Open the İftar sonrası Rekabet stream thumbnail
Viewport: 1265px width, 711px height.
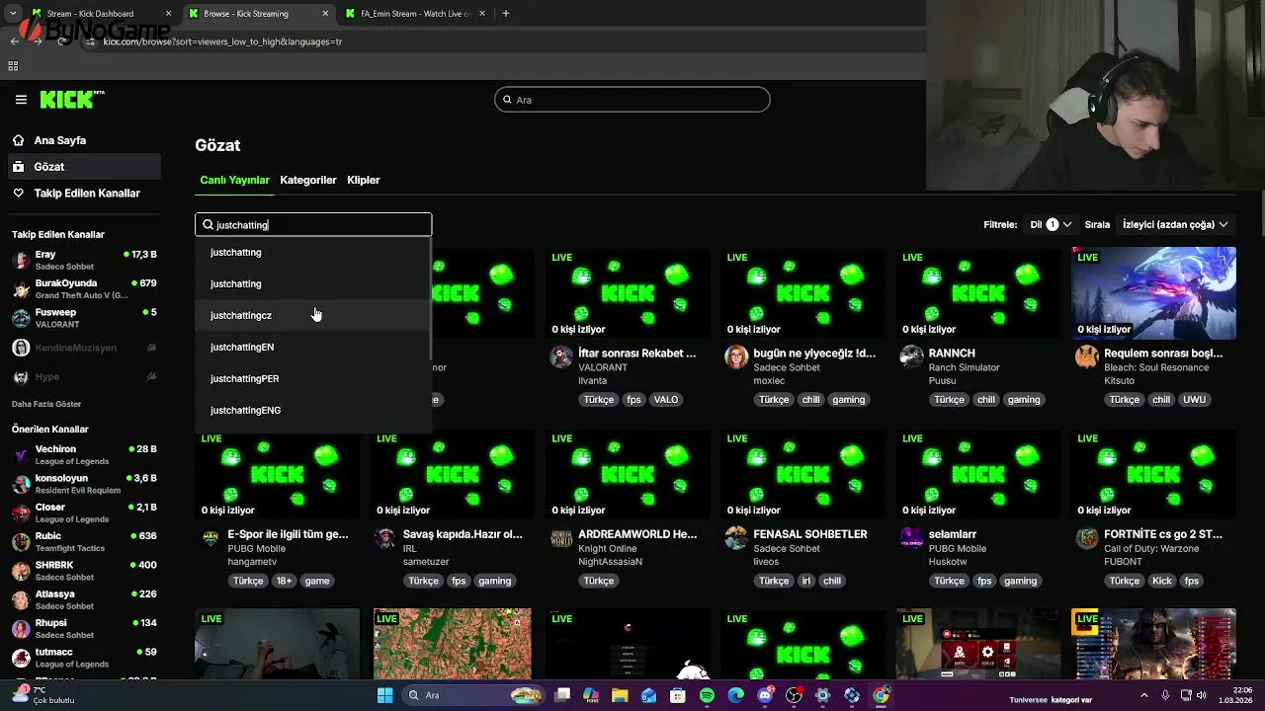point(628,293)
